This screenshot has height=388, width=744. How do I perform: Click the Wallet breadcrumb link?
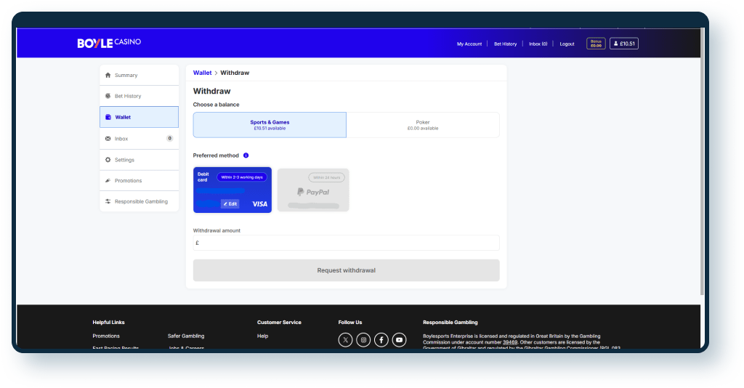tap(202, 73)
